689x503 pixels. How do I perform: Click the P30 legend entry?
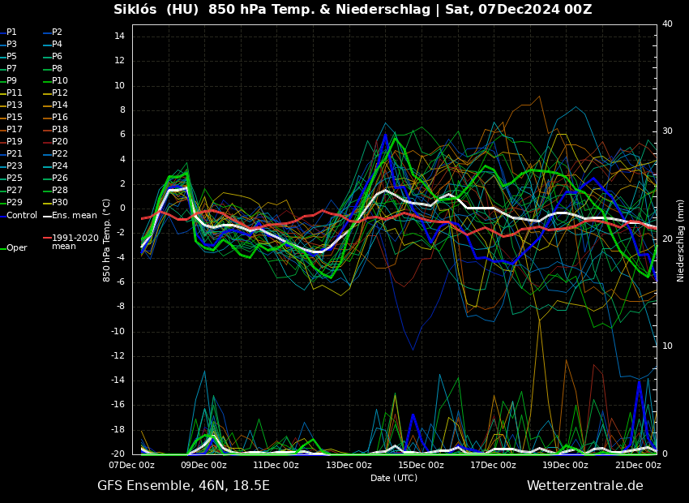(60, 203)
